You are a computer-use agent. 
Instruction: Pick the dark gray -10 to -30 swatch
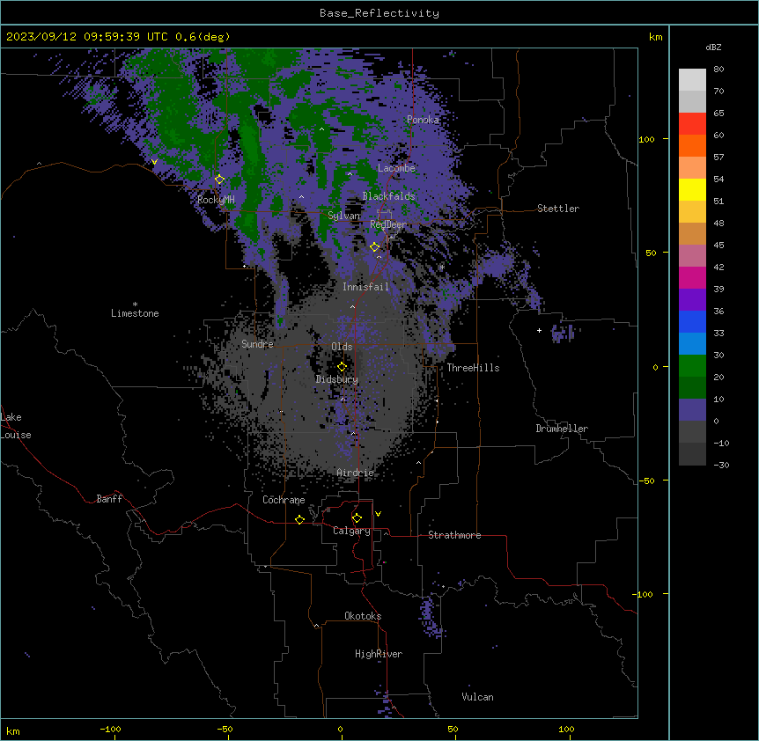coord(692,454)
